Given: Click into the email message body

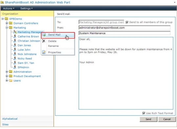Looking at the screenshot, I should 126,73.
